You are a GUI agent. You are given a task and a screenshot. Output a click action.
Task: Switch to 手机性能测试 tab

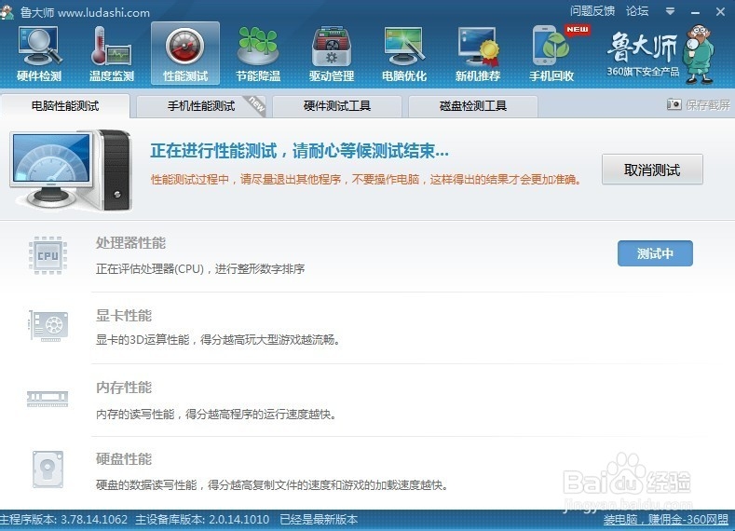(x=201, y=106)
